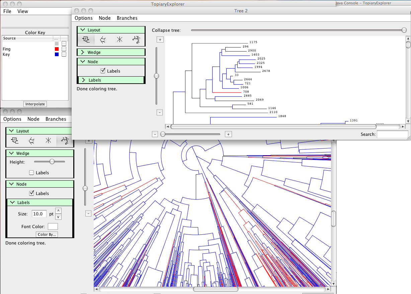Click the Color By... button
Image resolution: width=411 pixels, height=294 pixels.
[47, 234]
